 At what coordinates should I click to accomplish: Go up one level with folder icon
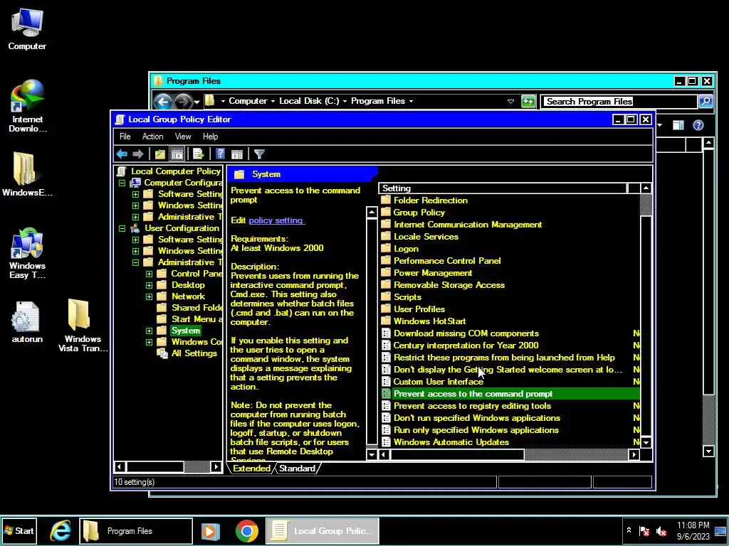160,154
